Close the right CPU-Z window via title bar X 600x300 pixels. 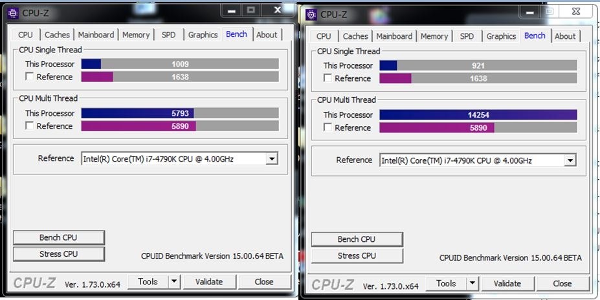(x=576, y=12)
